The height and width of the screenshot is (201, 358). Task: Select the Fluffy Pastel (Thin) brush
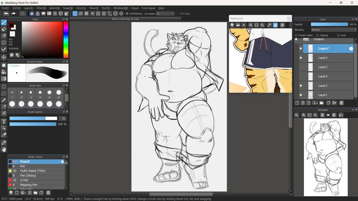pyautogui.click(x=36, y=171)
